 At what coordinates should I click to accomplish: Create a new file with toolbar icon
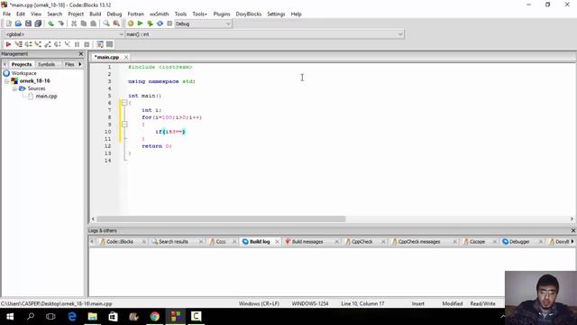coord(8,23)
